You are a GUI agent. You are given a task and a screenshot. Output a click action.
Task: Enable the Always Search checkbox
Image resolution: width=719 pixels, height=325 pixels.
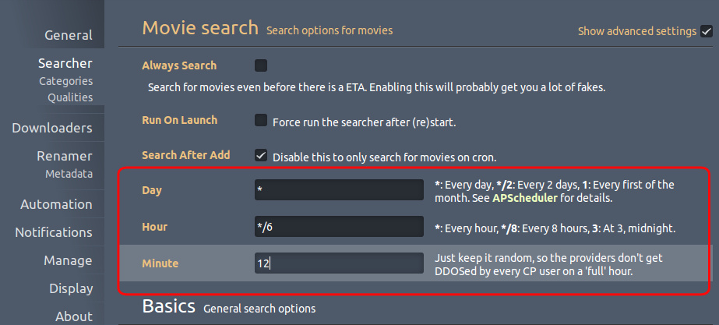[261, 65]
